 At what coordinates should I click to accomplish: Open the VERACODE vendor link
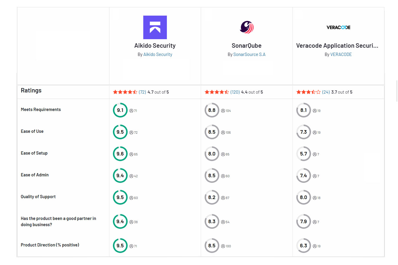(341, 54)
